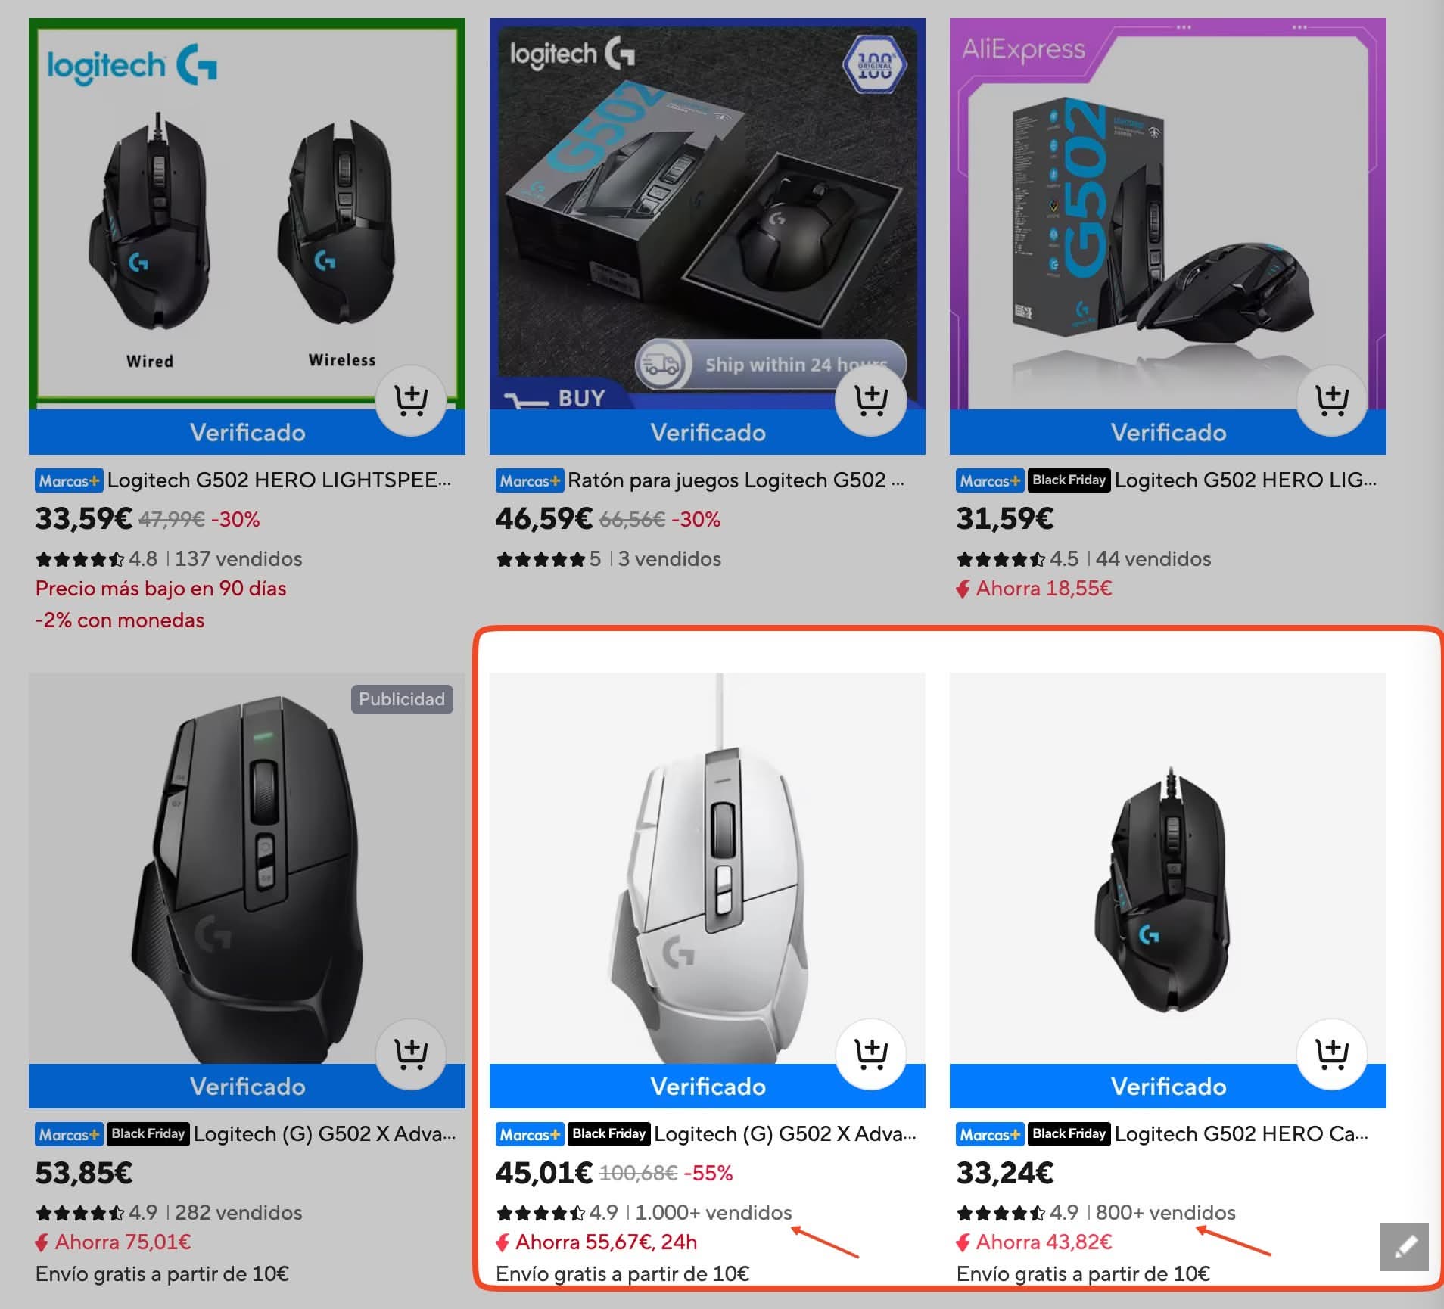The width and height of the screenshot is (1444, 1309).
Task: Add 31,59€ G502 HERO to cart
Action: (x=1332, y=400)
